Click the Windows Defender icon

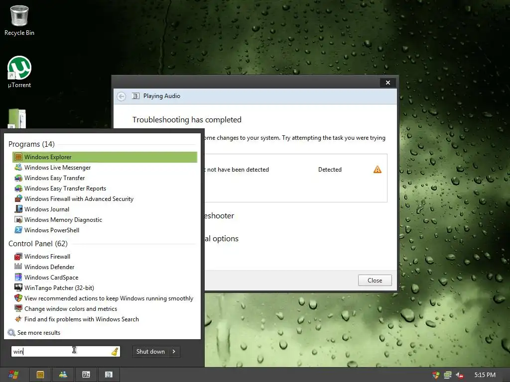pos(18,267)
